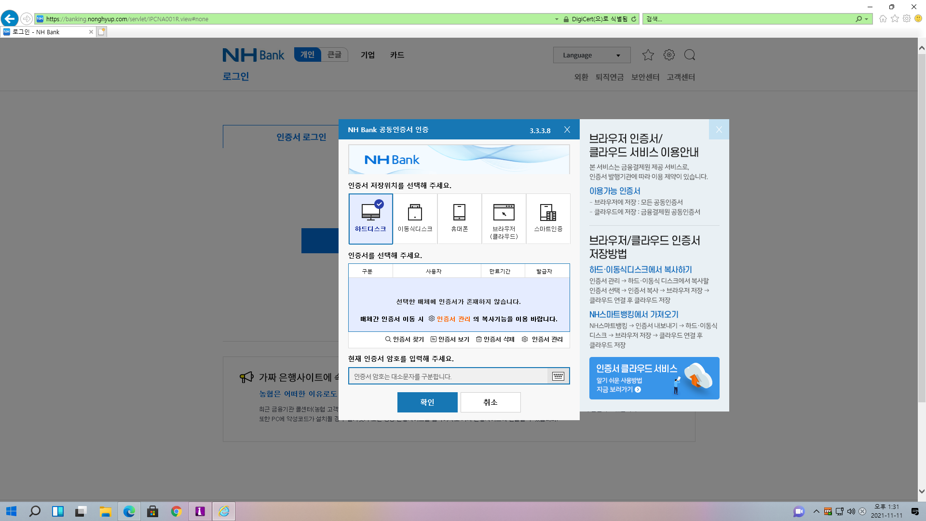Switch to the 개인 banking tab
Image resolution: width=926 pixels, height=521 pixels.
pyautogui.click(x=307, y=55)
